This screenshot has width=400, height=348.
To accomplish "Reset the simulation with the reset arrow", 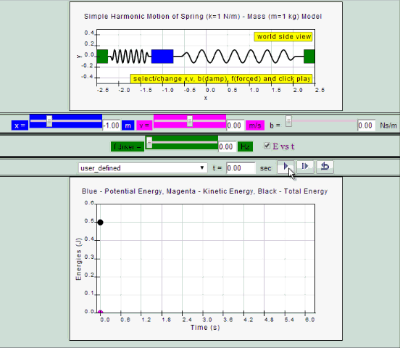I will (x=325, y=167).
